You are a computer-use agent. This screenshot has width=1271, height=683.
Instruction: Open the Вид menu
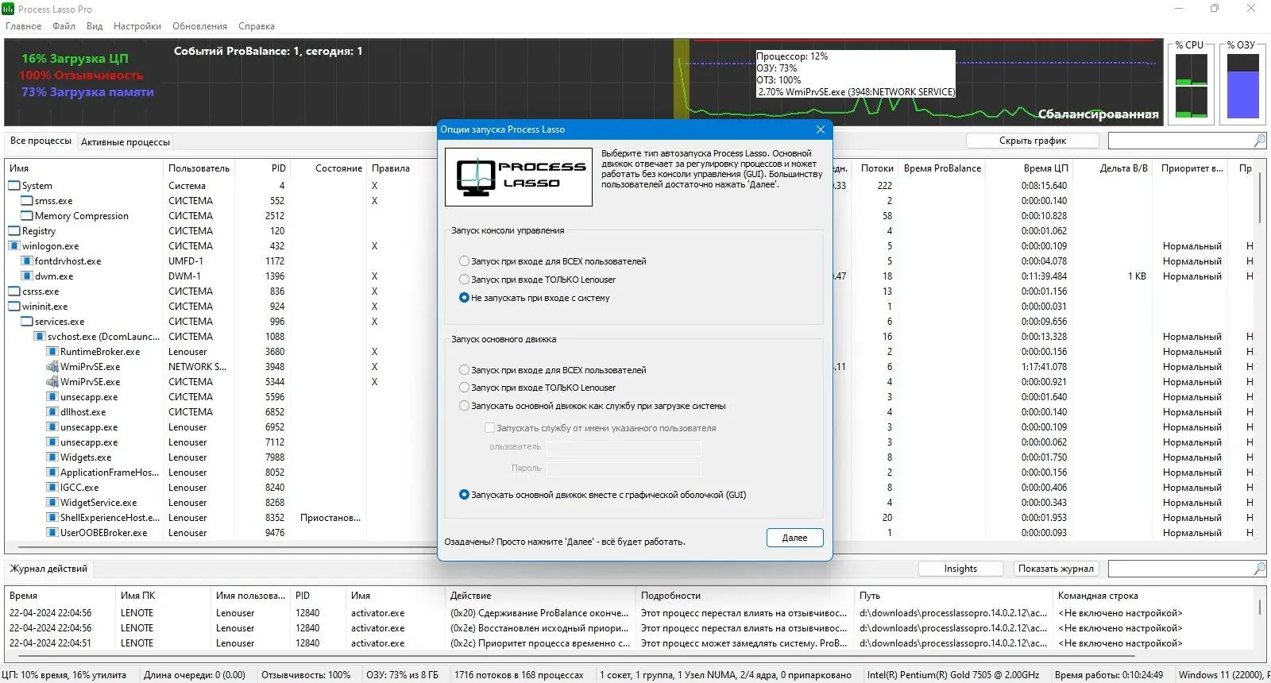(95, 26)
